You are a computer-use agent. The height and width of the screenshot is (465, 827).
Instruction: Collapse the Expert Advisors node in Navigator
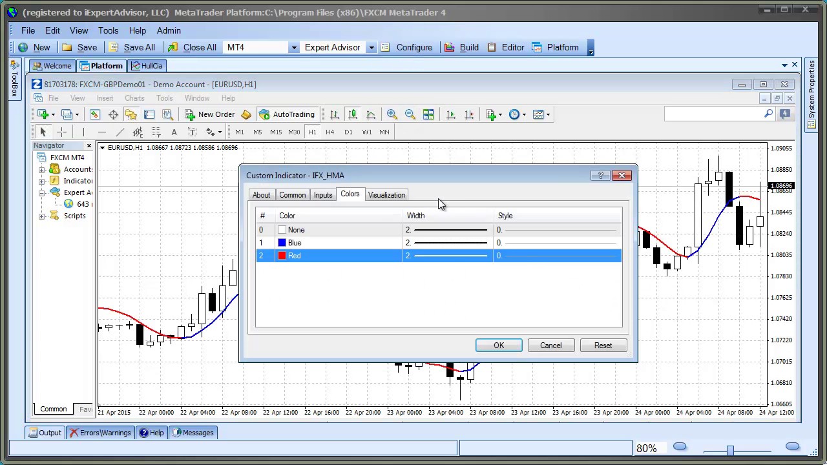coord(42,192)
